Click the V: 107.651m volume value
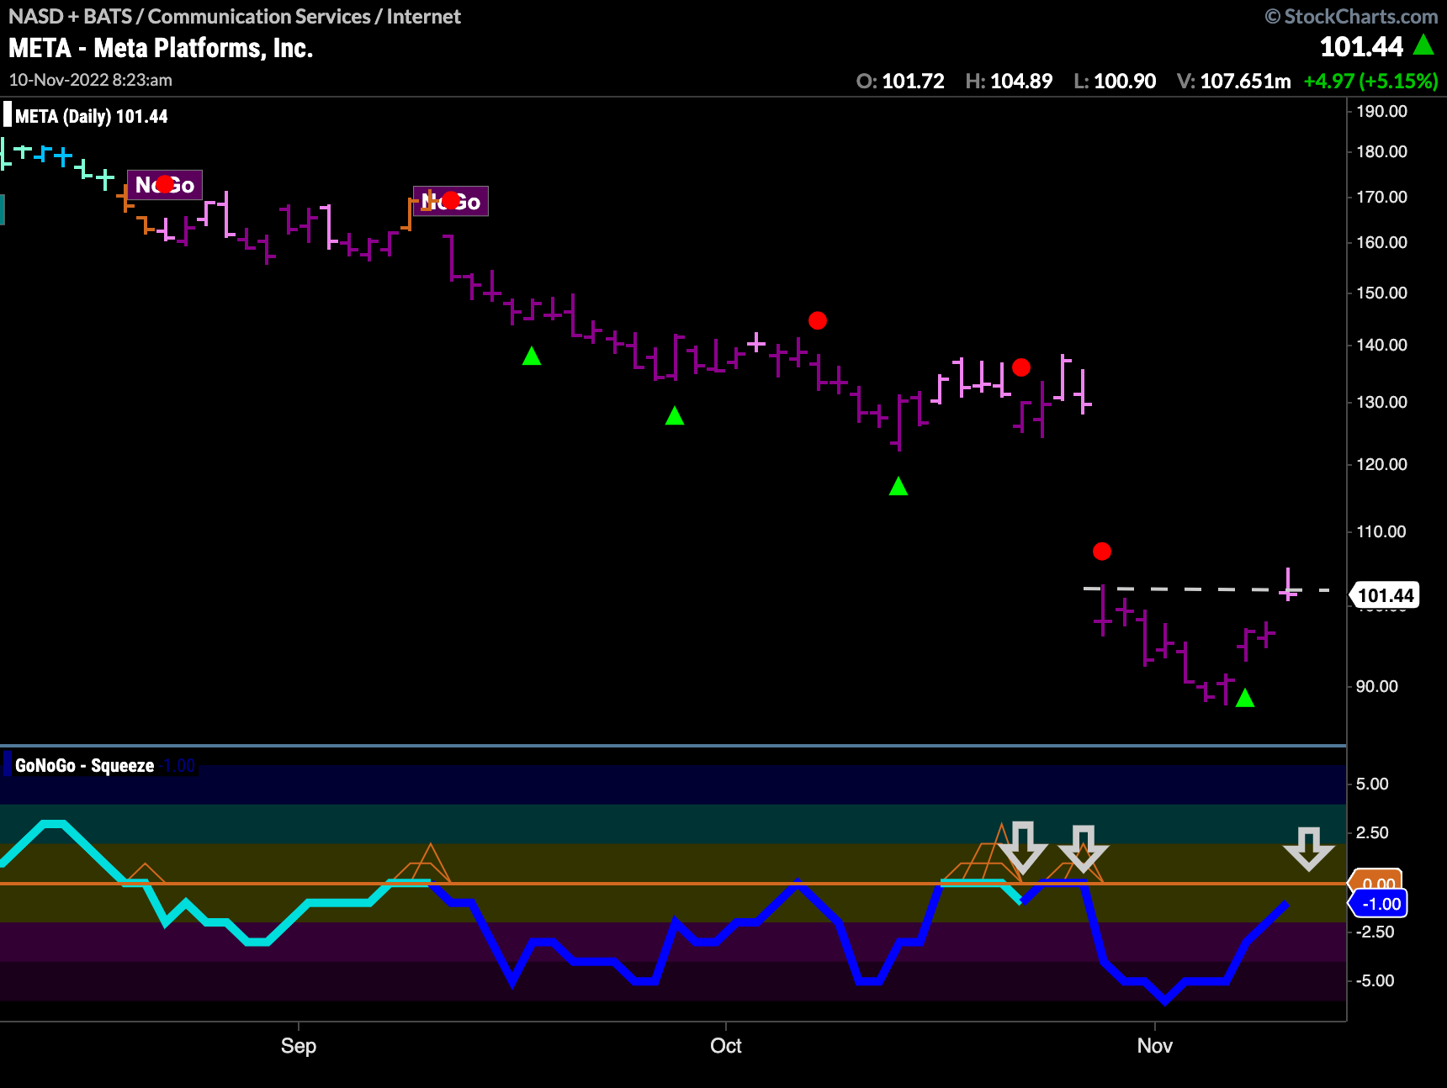The width and height of the screenshot is (1447, 1088). coord(1233,81)
